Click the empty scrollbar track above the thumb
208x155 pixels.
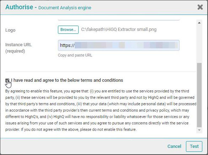199,44
